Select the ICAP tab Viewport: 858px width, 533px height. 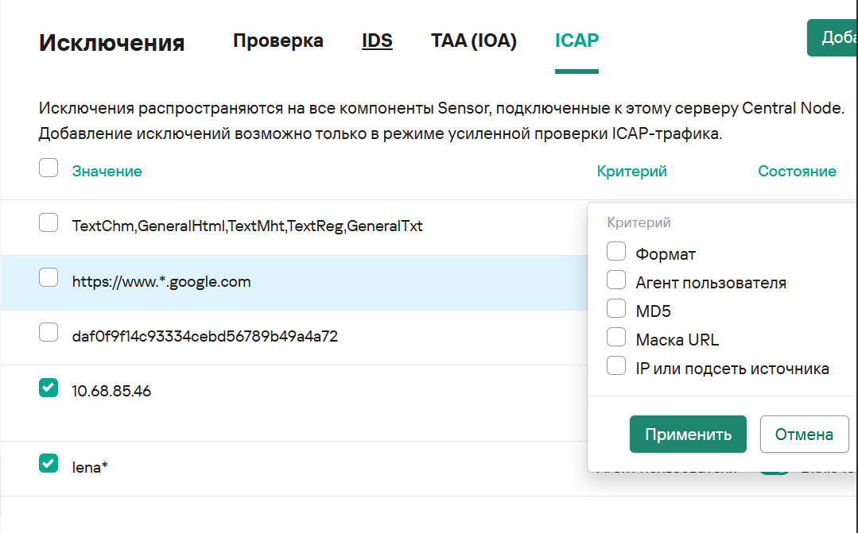coord(577,41)
